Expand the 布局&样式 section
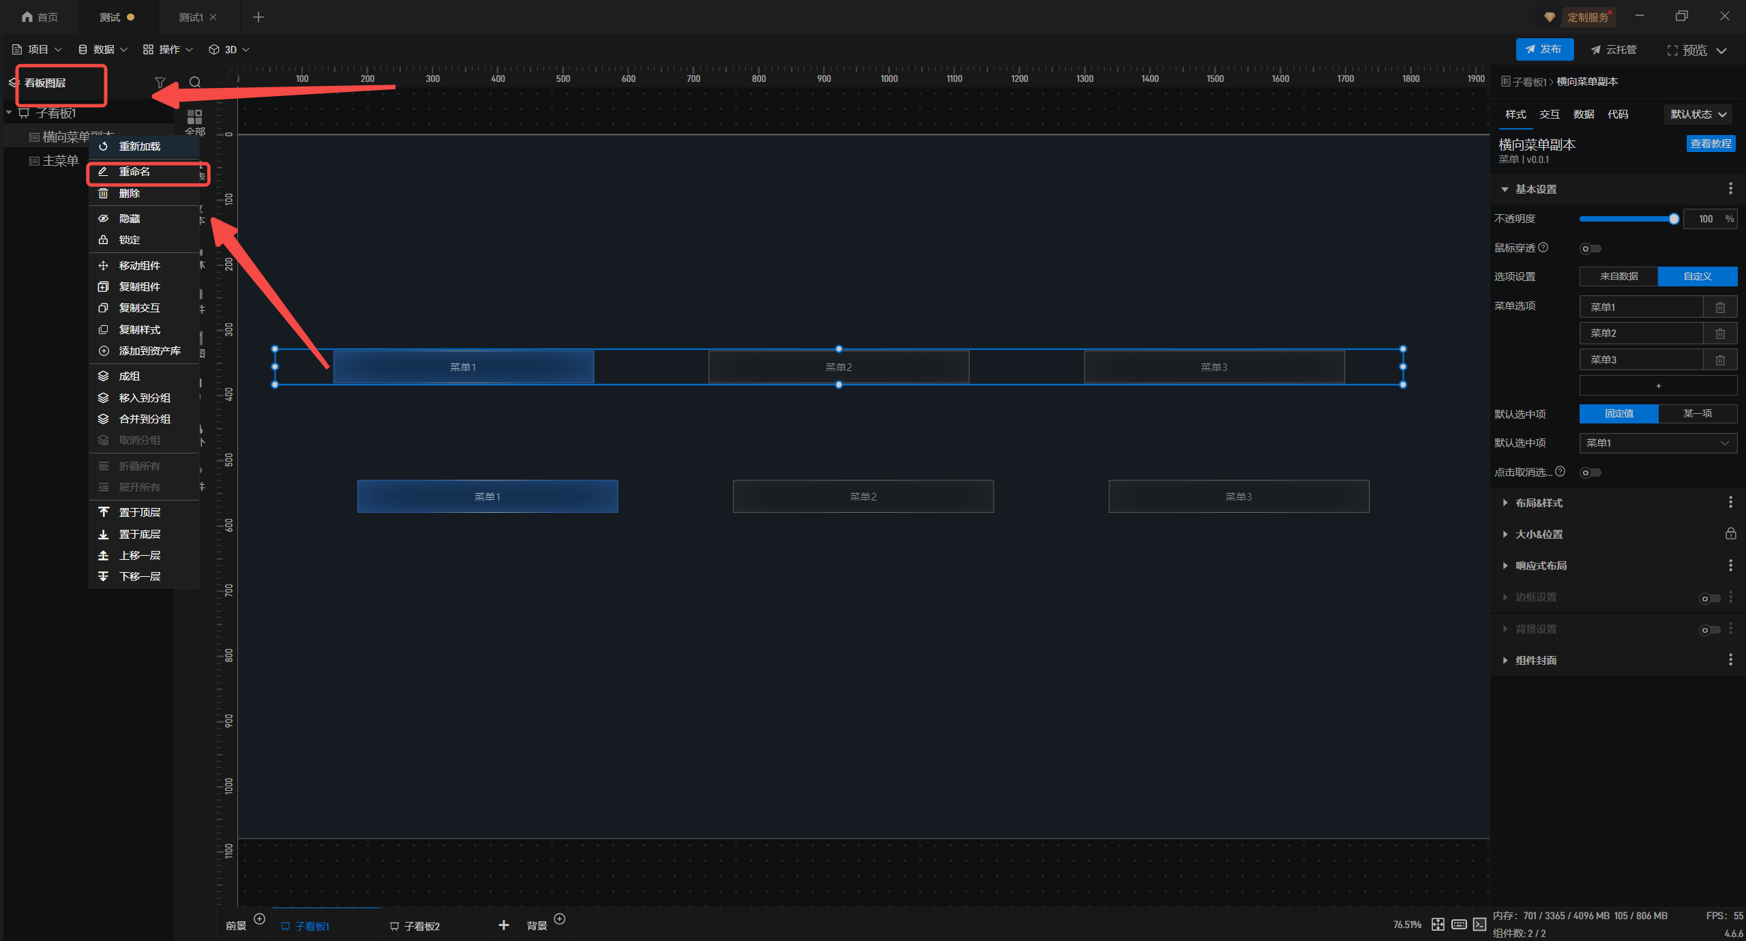 pyautogui.click(x=1539, y=503)
